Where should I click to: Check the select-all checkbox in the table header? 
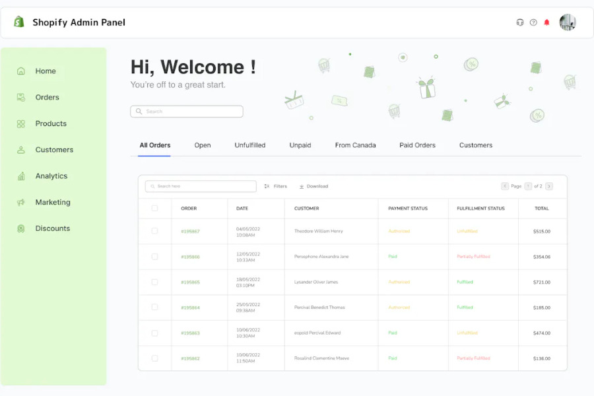[x=154, y=209]
